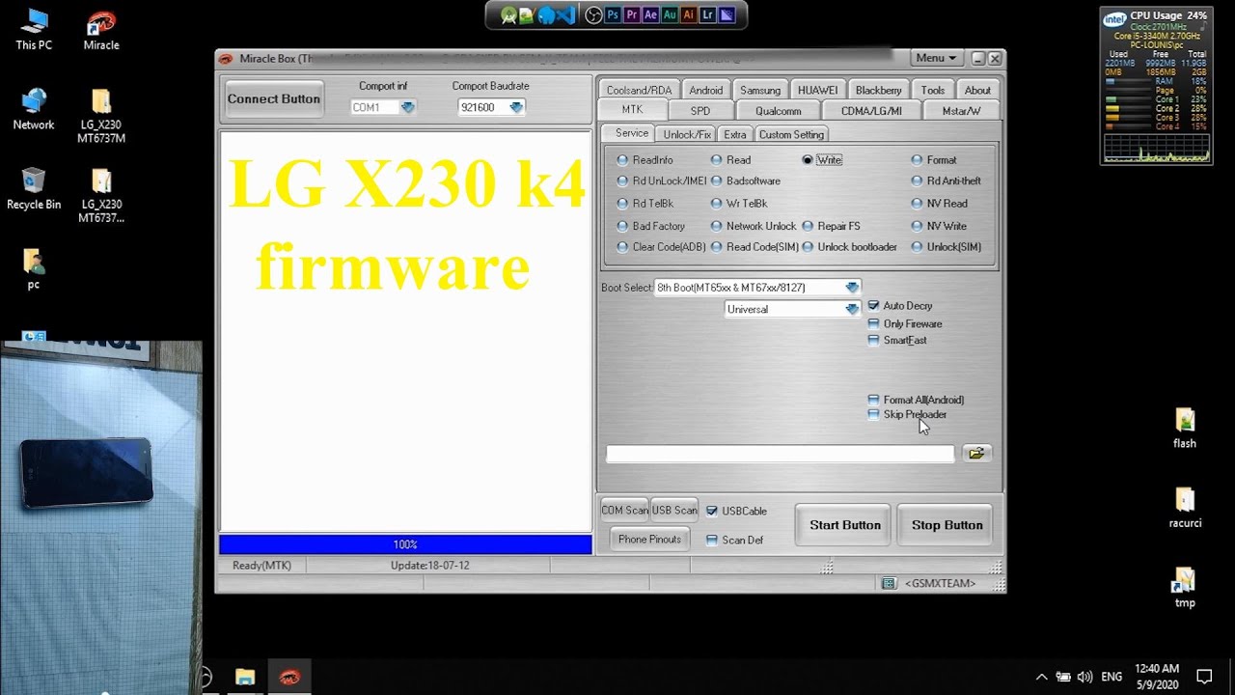This screenshot has width=1235, height=695.
Task: Select the Miracle desktop shortcut
Action: point(101,30)
